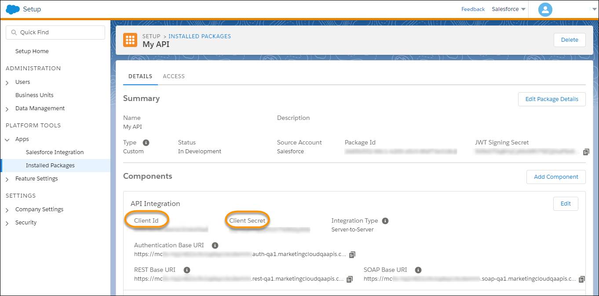
Task: Click the My API page title
Action: (156, 44)
